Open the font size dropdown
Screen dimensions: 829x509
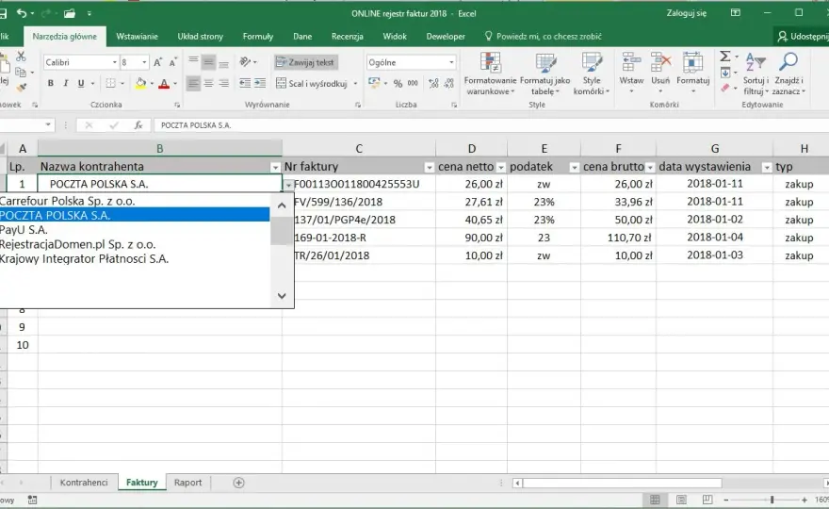click(144, 62)
